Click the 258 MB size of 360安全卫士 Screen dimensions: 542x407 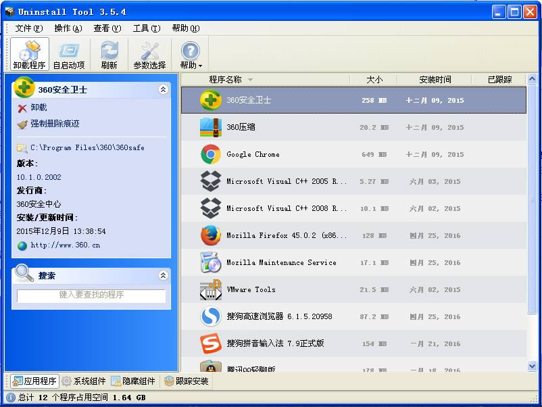click(374, 100)
